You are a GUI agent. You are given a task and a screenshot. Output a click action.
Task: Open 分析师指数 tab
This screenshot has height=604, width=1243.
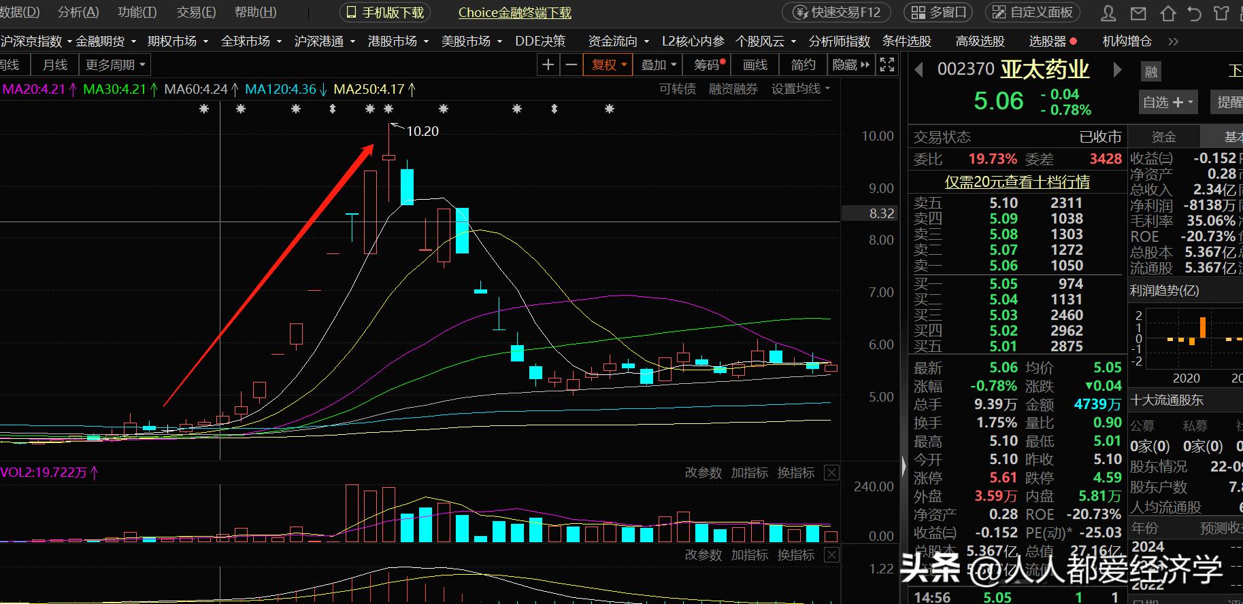coord(839,41)
